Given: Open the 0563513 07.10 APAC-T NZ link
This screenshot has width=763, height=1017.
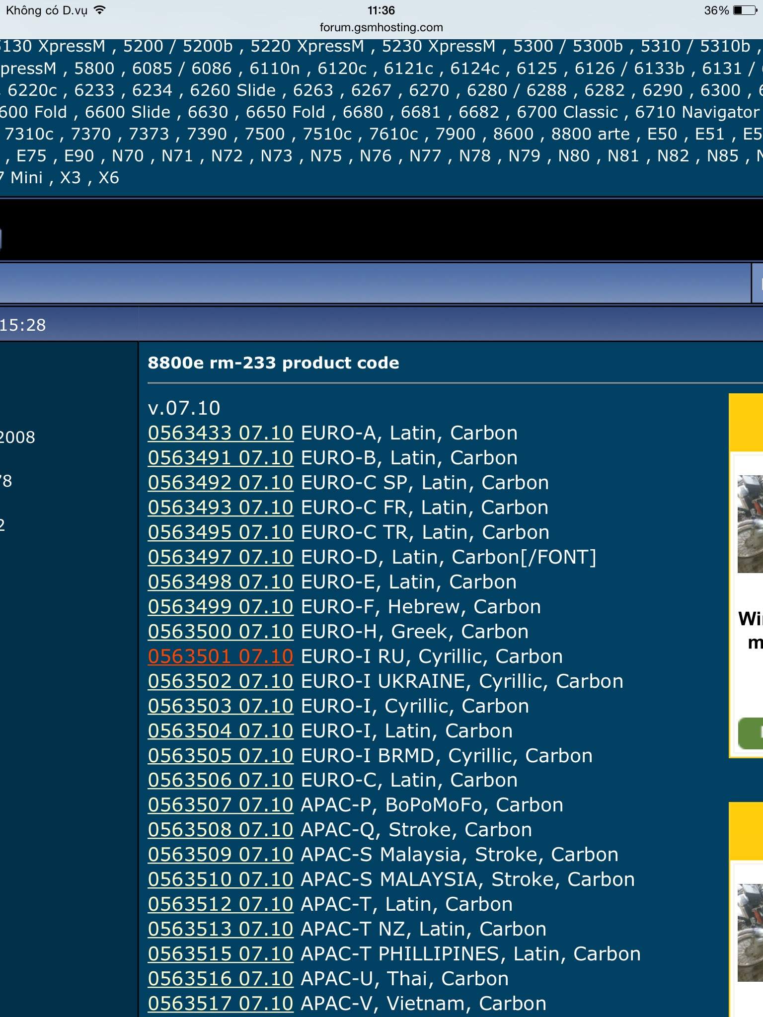Looking at the screenshot, I should click(x=221, y=929).
